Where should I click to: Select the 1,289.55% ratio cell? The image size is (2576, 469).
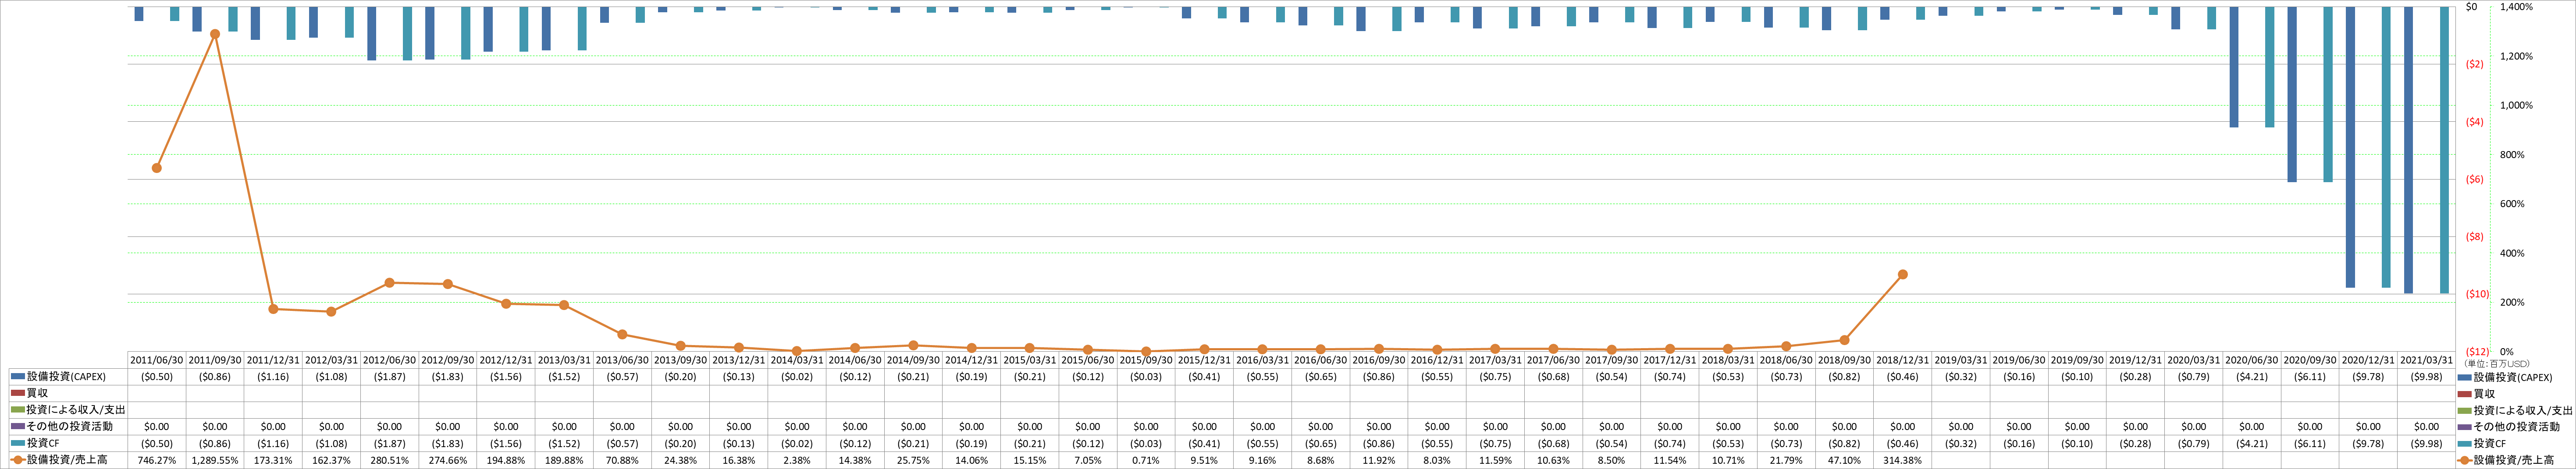coord(215,460)
